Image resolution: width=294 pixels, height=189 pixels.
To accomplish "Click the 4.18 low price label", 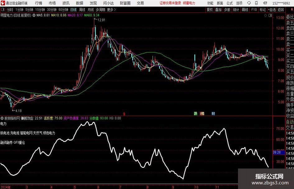I will click(19, 111).
